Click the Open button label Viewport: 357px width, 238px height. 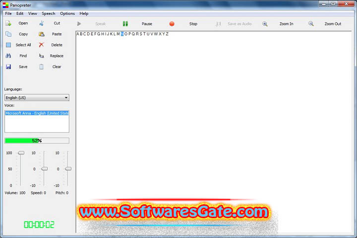[23, 23]
